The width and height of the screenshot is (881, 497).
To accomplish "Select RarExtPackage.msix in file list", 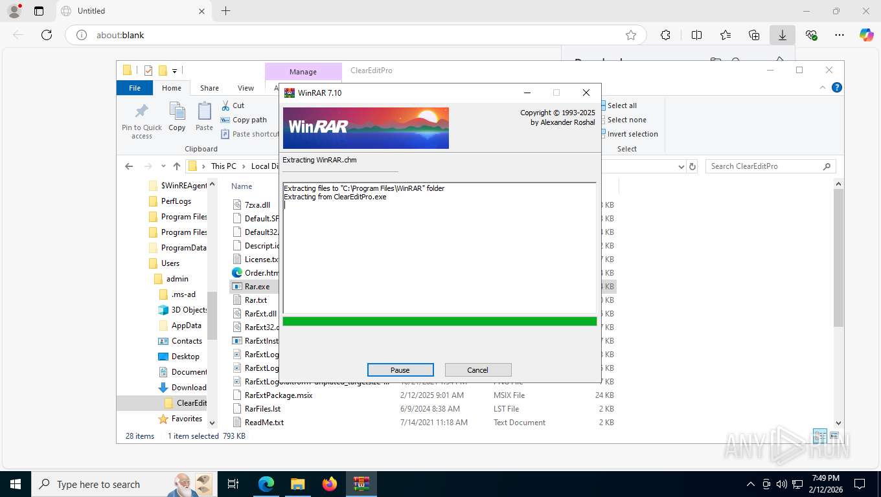I will 279,395.
